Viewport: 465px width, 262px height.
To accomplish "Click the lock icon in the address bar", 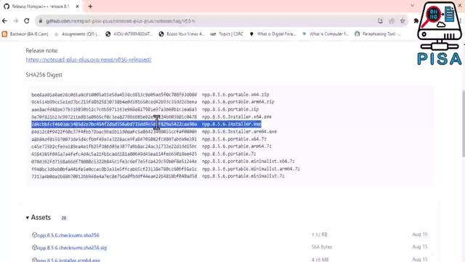I will 41,21.
